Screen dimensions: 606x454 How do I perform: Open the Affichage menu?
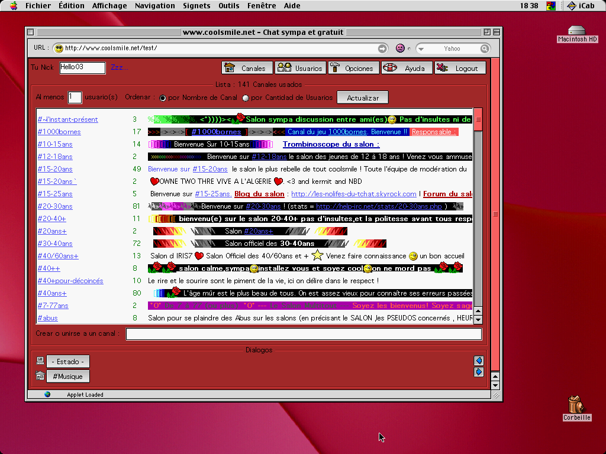coord(109,6)
